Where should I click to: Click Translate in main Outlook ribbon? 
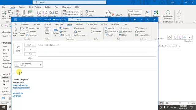click(156, 14)
